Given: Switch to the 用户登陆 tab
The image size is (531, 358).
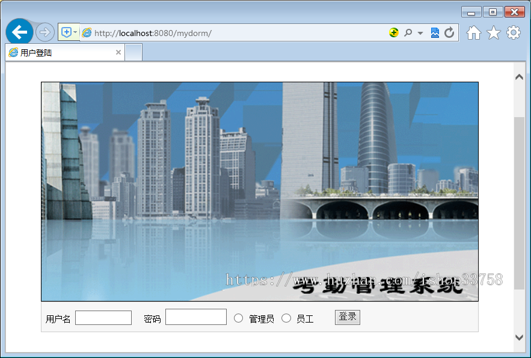Looking at the screenshot, I should coord(60,52).
